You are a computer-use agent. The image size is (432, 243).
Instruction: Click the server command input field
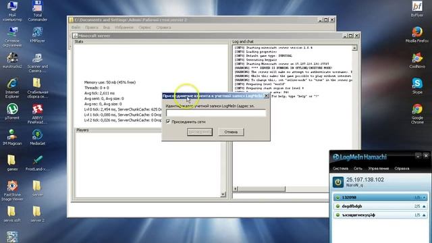[281, 196]
